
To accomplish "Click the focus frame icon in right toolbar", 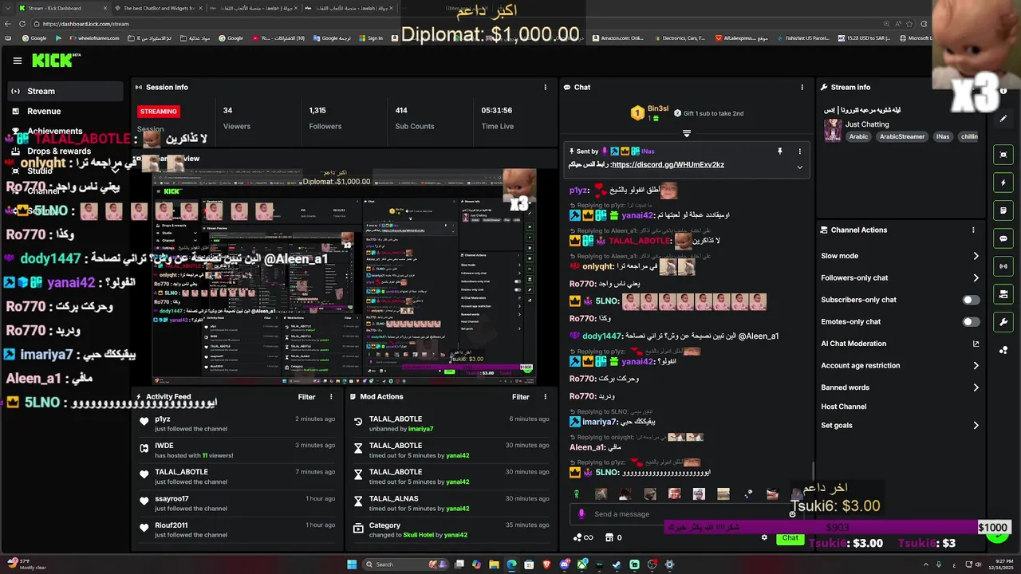I will point(1003,155).
